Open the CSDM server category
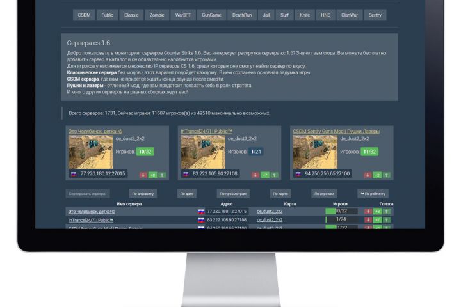 click(x=84, y=15)
